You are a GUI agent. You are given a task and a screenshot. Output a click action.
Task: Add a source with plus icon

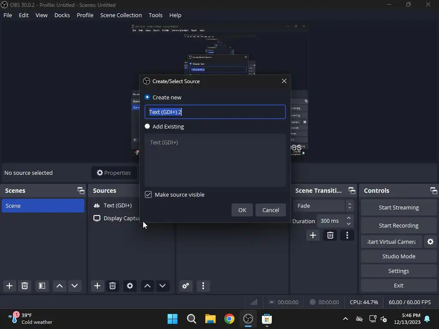[x=97, y=286]
